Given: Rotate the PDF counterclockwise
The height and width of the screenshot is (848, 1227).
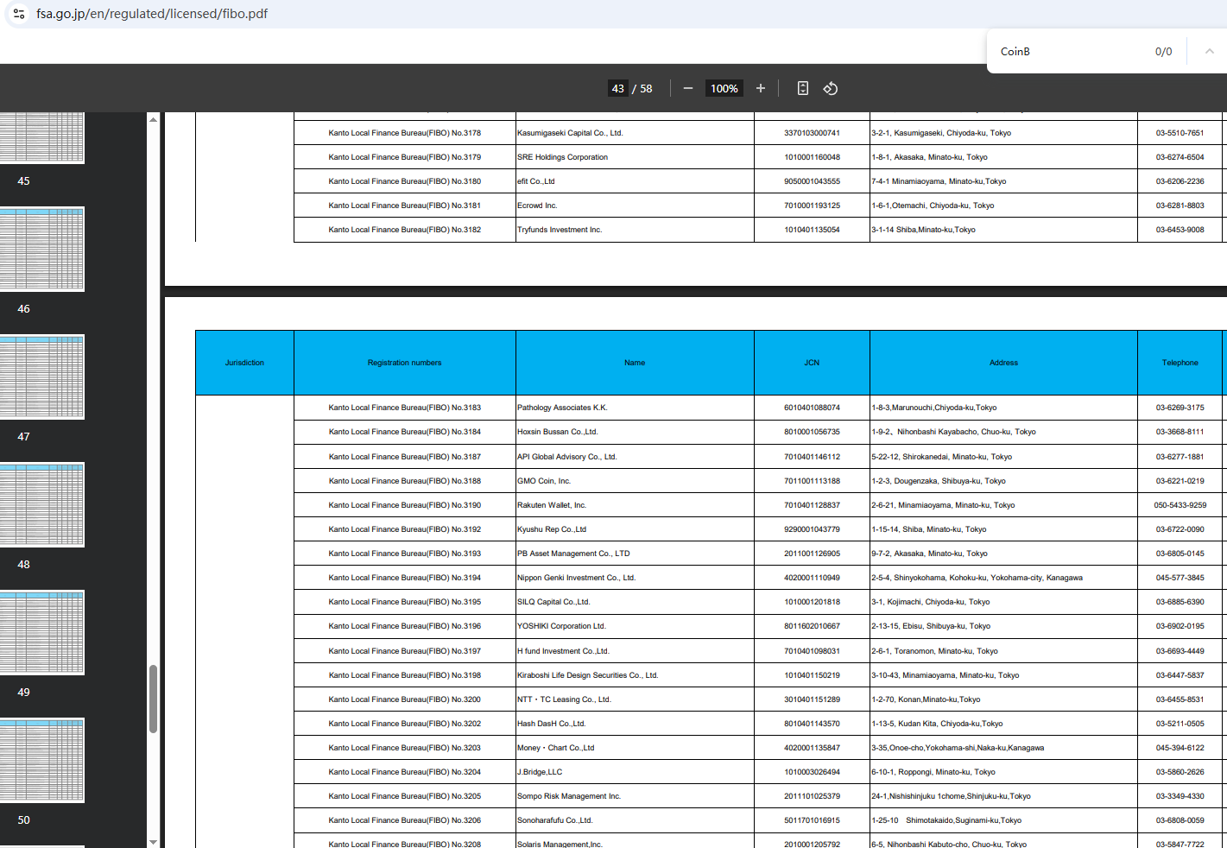Looking at the screenshot, I should click(831, 88).
